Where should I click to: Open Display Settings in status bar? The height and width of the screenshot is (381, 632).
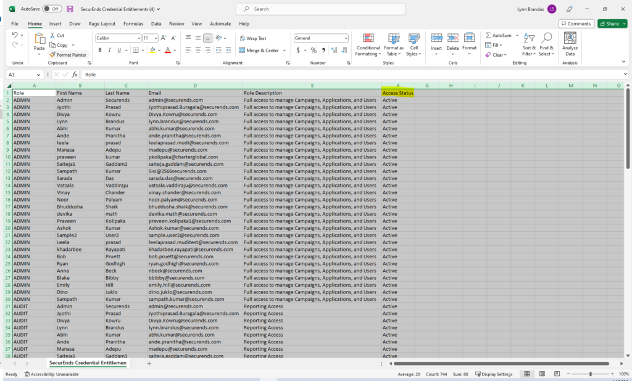click(x=494, y=374)
